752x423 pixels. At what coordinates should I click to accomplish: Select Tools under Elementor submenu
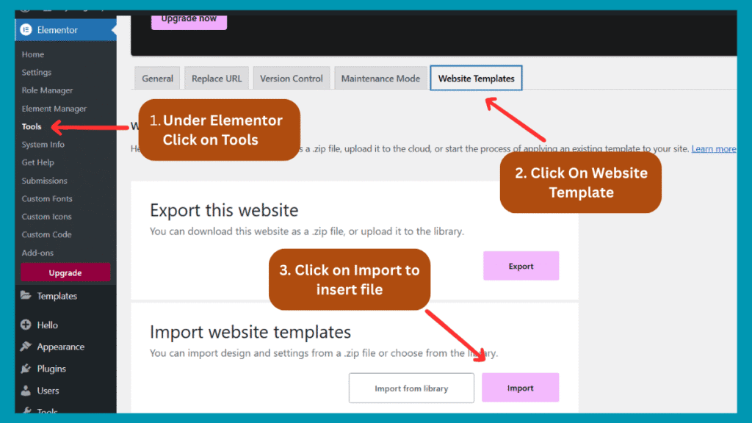(x=32, y=126)
